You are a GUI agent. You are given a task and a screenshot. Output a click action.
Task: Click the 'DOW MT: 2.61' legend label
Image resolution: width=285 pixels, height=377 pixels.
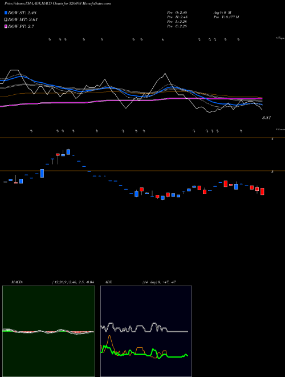23,20
